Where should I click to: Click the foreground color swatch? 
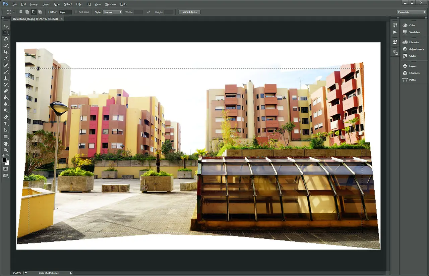4,160
